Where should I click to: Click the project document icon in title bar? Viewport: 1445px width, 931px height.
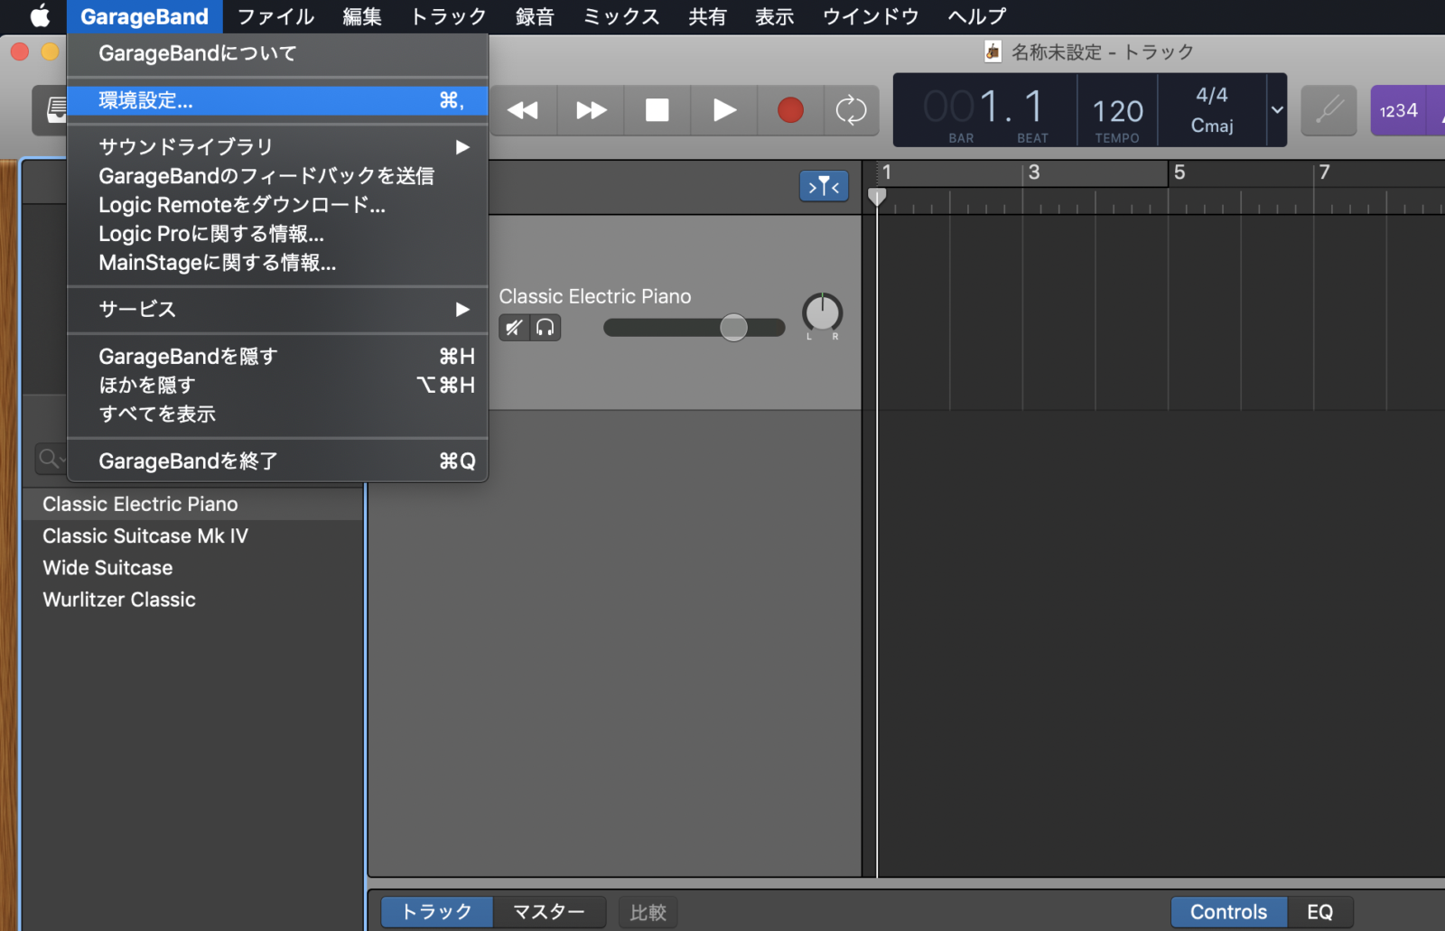(x=993, y=51)
